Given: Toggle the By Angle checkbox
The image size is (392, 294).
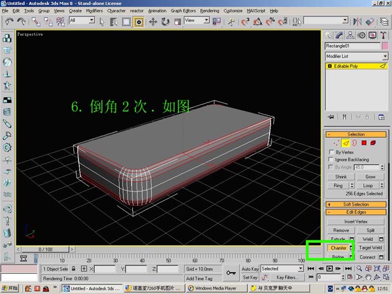Looking at the screenshot, I should coord(331,167).
